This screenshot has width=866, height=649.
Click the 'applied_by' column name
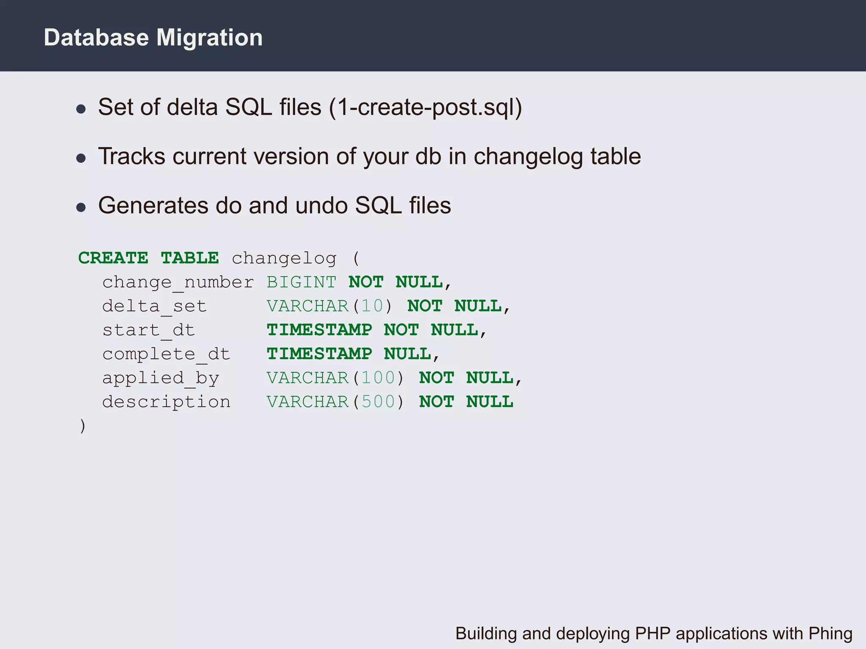click(x=160, y=378)
